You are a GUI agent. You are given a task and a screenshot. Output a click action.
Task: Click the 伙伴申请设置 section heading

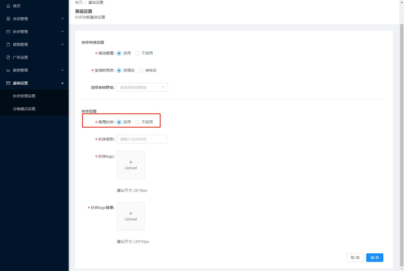93,42
